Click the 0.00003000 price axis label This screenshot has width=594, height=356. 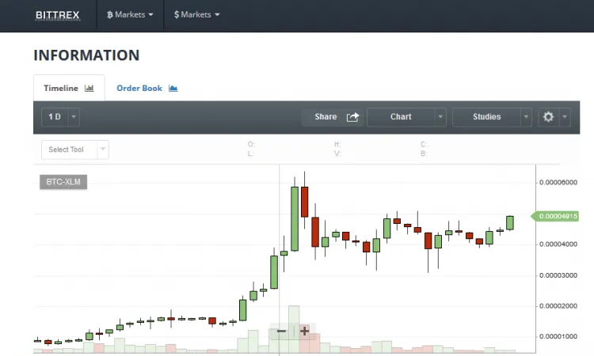tap(558, 275)
